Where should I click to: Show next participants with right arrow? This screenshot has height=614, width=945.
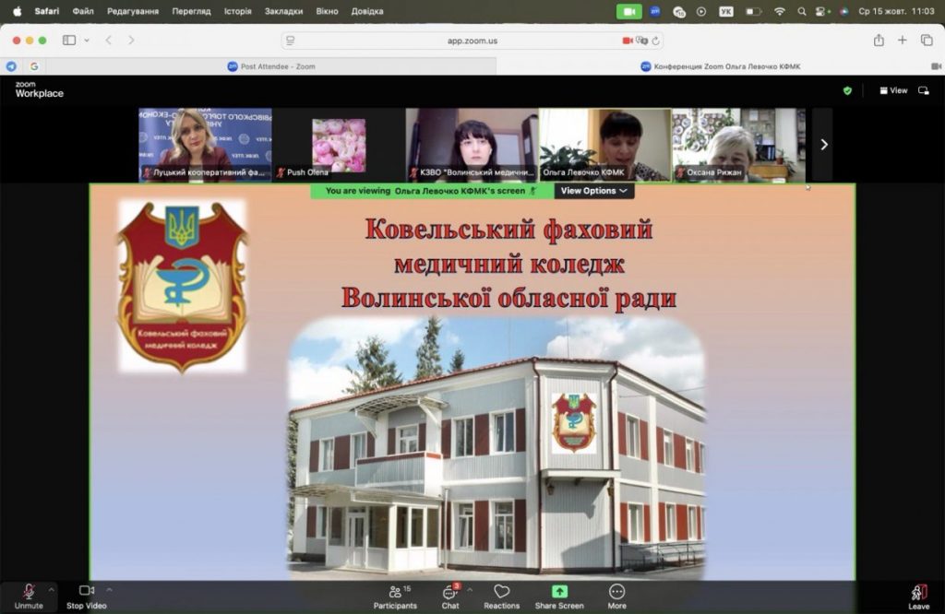823,144
